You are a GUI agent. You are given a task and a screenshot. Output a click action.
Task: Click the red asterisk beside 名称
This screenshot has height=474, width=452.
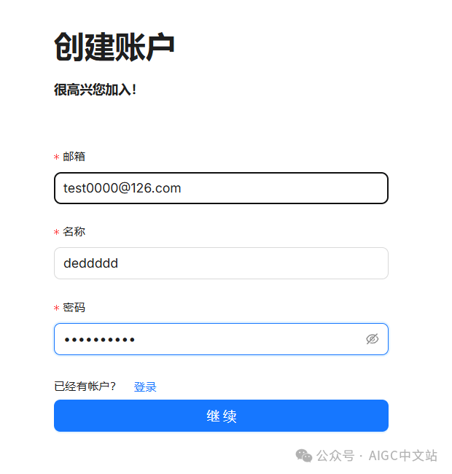[56, 232]
